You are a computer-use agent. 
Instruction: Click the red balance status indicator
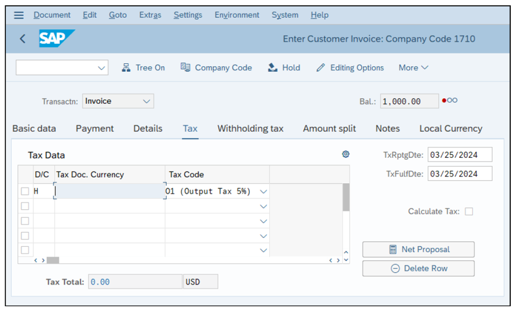444,101
